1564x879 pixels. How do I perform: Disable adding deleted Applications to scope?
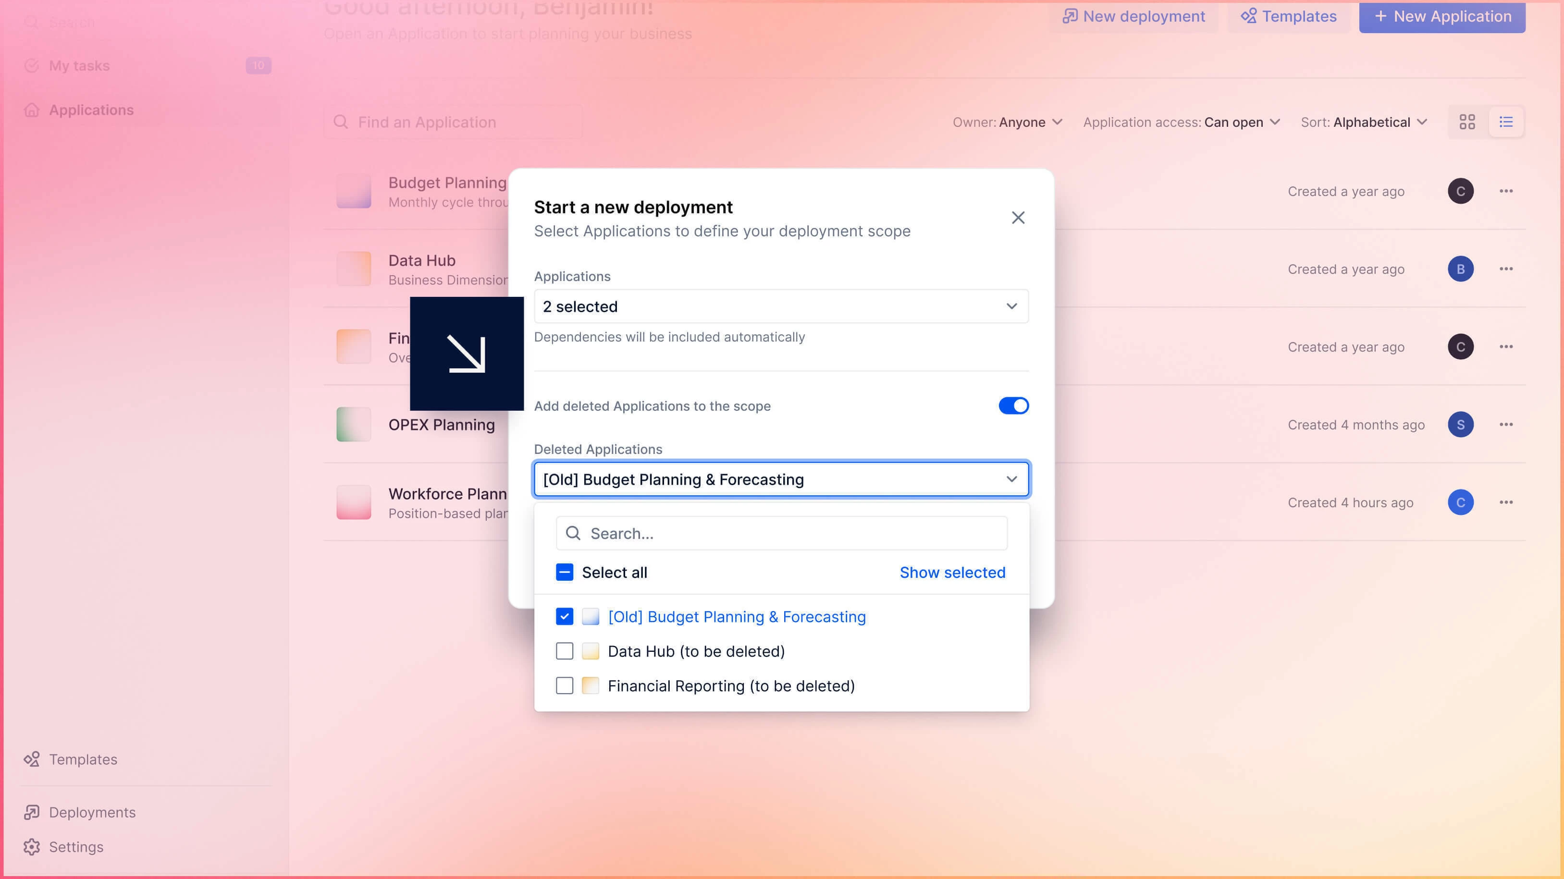coord(1013,405)
